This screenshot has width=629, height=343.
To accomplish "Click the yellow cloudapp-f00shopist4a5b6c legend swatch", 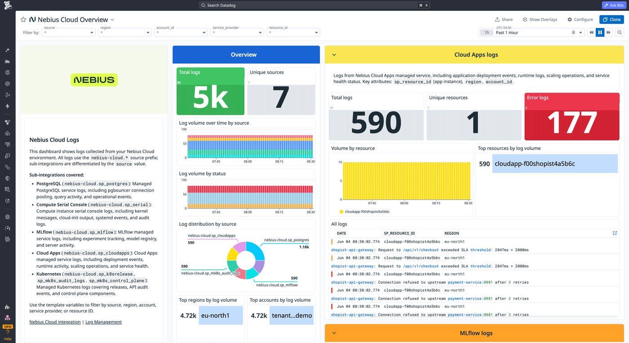I will point(341,212).
